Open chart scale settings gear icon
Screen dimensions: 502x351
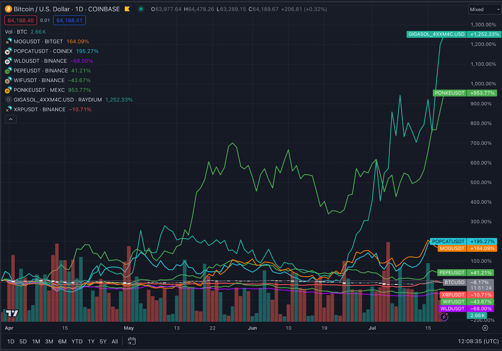pos(485,328)
